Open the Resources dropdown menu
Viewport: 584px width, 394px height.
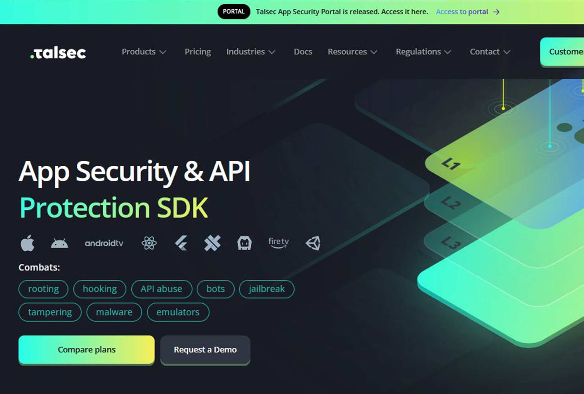click(x=353, y=52)
